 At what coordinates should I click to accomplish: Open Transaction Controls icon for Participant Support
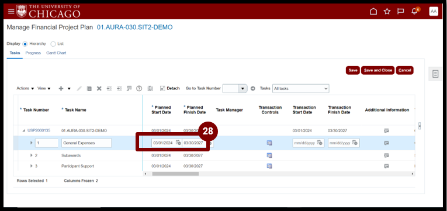(269, 165)
